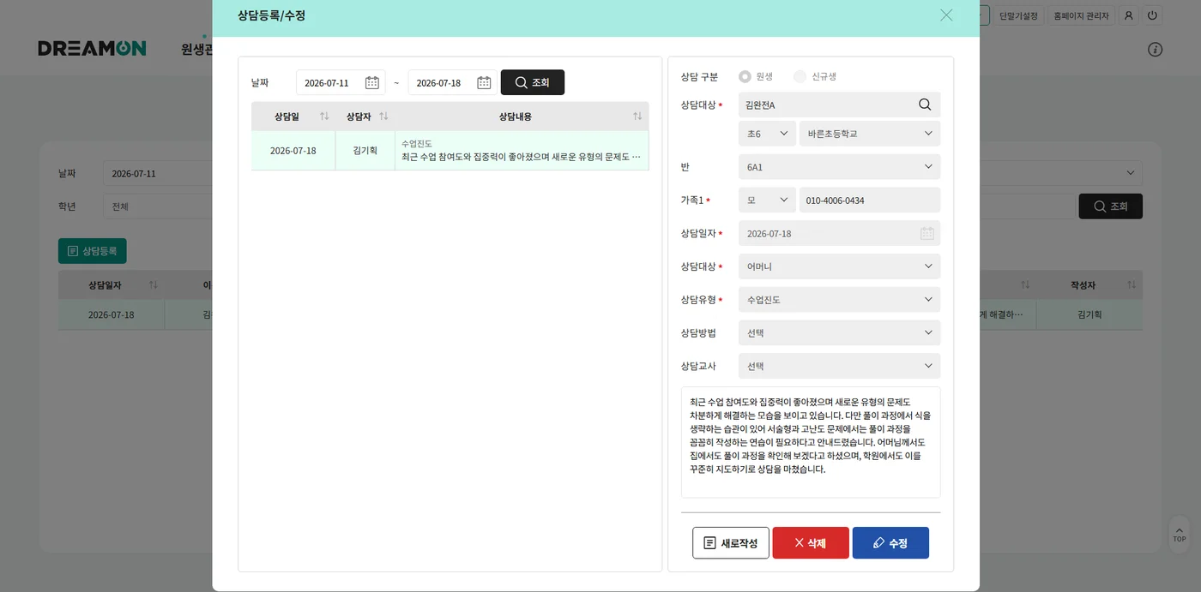
Task: Select the 2026-07-18 cell in dialog list
Action: coord(293,151)
